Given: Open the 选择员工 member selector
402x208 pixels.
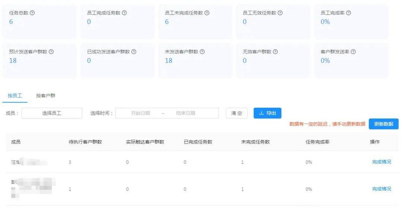Looking at the screenshot, I should [52, 113].
